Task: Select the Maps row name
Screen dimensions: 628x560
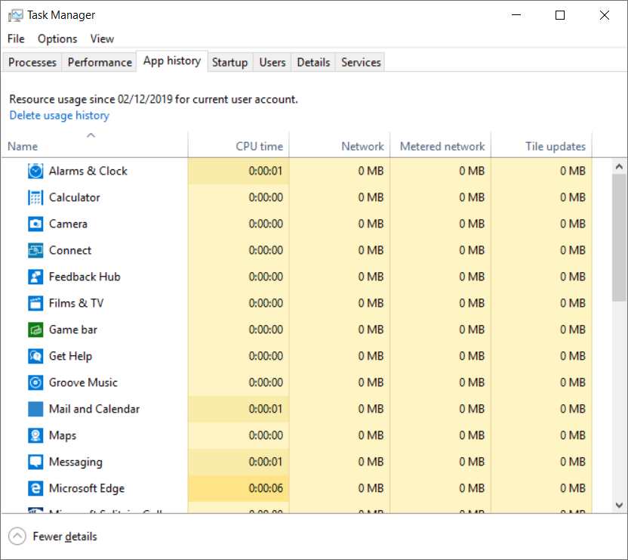Action: click(x=63, y=435)
